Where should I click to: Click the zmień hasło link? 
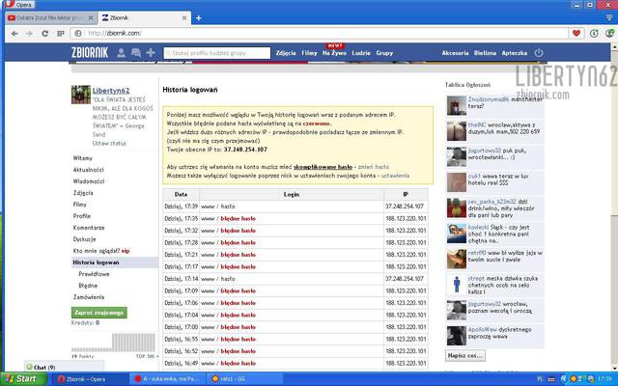[x=374, y=167]
